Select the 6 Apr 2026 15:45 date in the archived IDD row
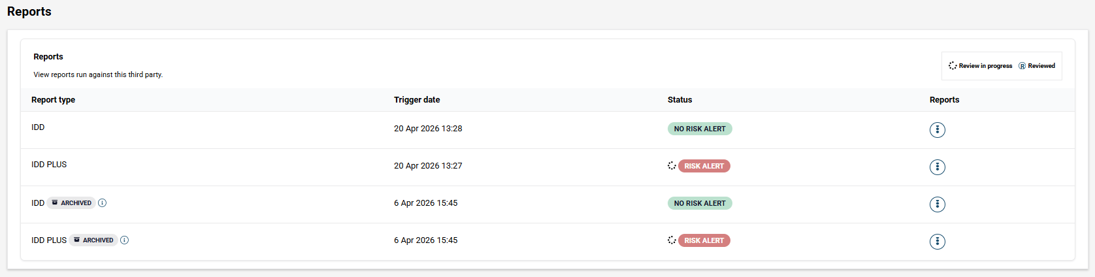Screen dimensions: 1095x277 (x=425, y=203)
